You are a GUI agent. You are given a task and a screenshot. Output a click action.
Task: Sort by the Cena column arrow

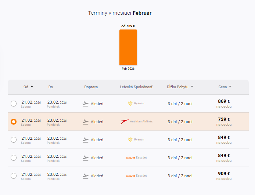(230, 87)
